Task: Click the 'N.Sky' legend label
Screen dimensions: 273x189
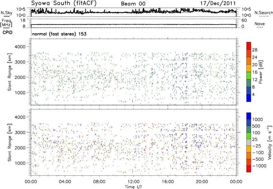Action: pos(6,13)
